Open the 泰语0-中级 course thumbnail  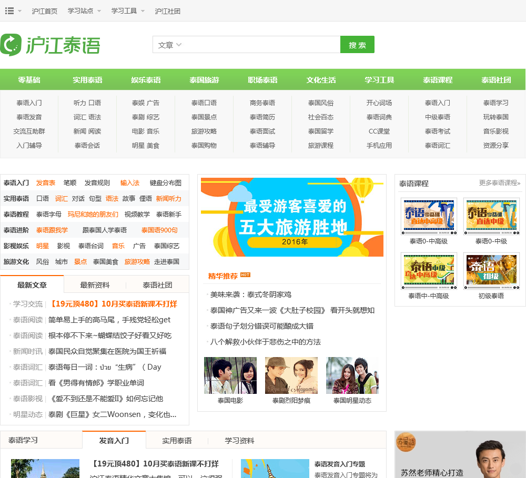coord(491,217)
